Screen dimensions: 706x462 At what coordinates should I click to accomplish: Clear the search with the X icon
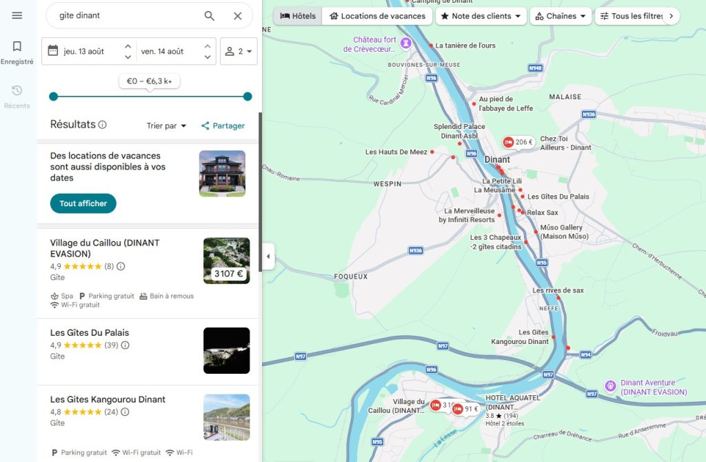click(238, 16)
